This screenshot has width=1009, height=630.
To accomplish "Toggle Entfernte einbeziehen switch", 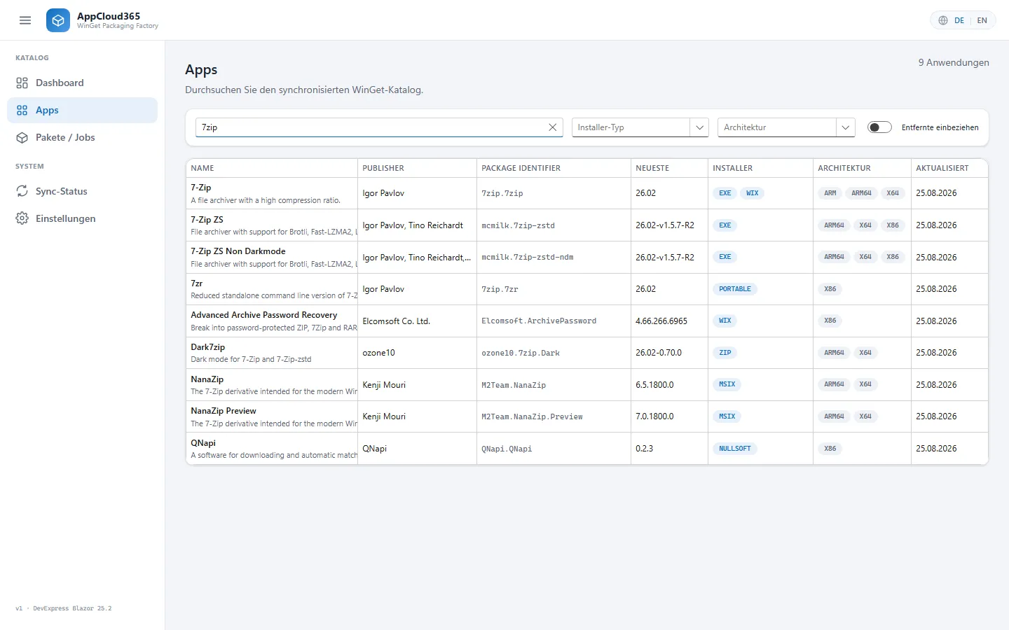I will 879,127.
